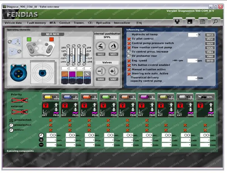Image resolution: width=227 pixels, height=173 pixels.
Task: Toggle the Flow monitor constant pump mark
Action: 129,48
